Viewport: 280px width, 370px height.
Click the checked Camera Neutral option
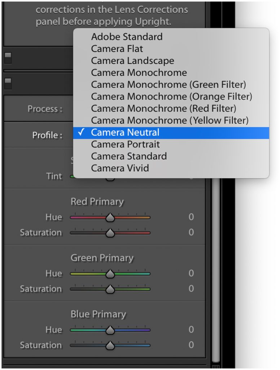(171, 133)
